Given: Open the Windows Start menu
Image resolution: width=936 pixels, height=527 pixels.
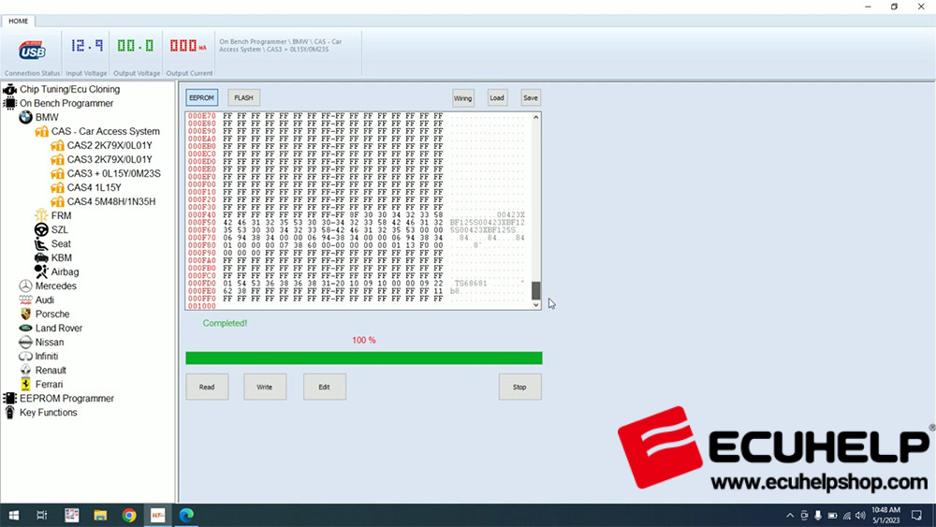Looking at the screenshot, I should click(13, 515).
